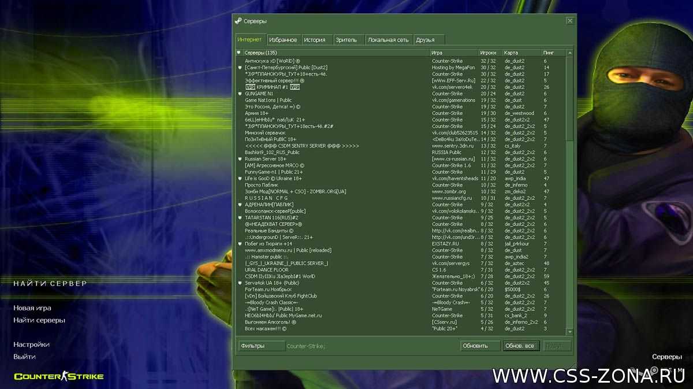Image resolution: width=693 pixels, height=389 pixels.
Task: Click the cs_italy map cell
Action: click(514, 146)
